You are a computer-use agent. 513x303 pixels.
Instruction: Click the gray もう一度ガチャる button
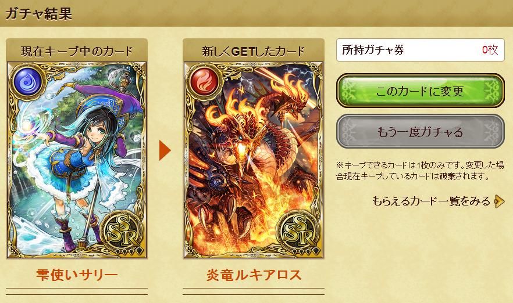(x=420, y=132)
